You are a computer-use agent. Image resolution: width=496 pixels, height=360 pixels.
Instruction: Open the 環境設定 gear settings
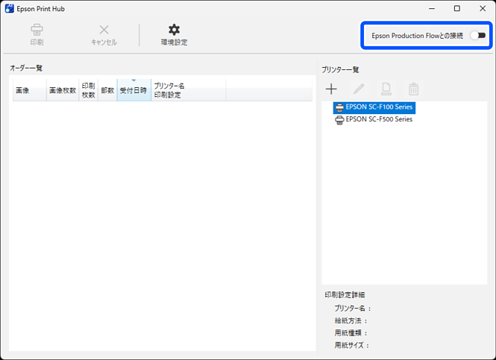pyautogui.click(x=174, y=31)
